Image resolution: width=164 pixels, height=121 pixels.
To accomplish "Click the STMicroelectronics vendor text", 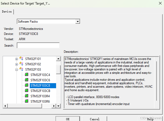I will 31,29.
